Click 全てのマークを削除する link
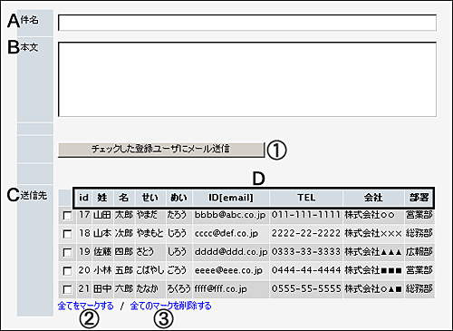 [x=170, y=306]
